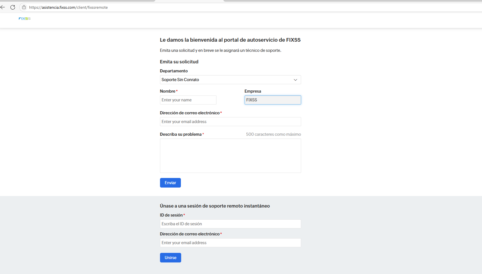Click the 'Emita una solicitud y en breve' sentence
Image resolution: width=482 pixels, height=274 pixels.
220,50
